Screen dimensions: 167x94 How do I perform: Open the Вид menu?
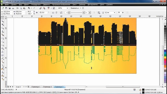pyautogui.click(x=20, y=5)
